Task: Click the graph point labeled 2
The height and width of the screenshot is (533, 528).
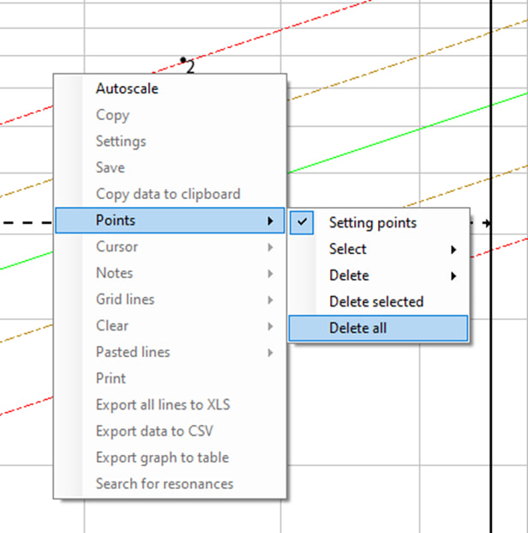Action: tap(183, 60)
